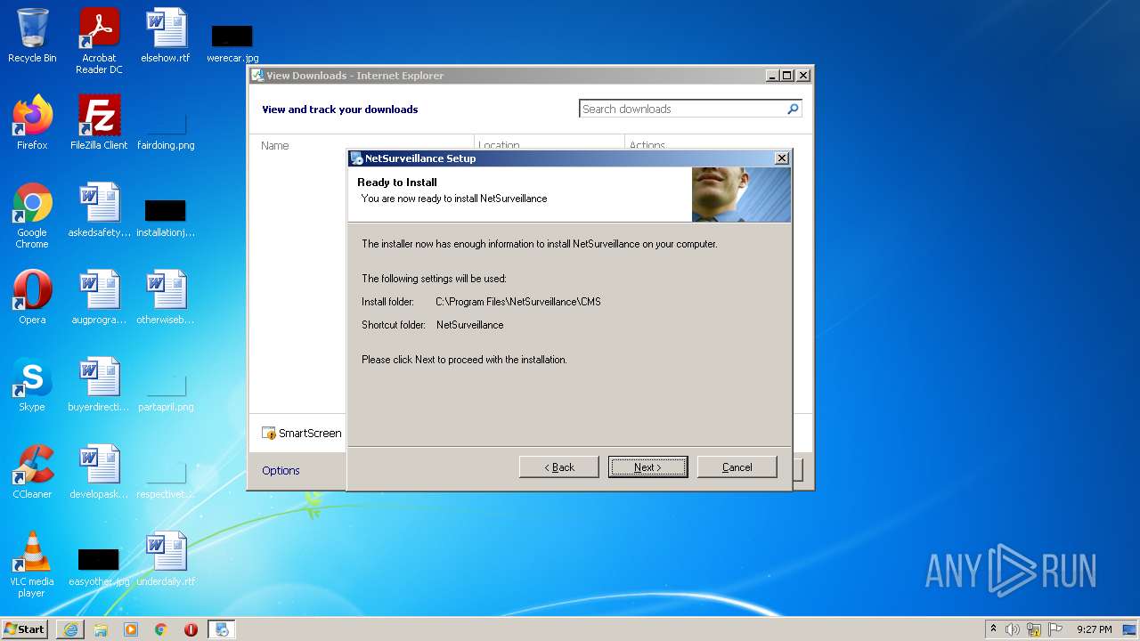Show hidden tray icons arrow
The image size is (1140, 641).
tap(993, 629)
